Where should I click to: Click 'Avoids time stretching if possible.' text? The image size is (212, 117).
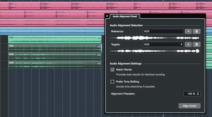135,86
